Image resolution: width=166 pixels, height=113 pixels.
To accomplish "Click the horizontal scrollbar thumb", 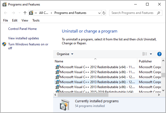I will tap(83, 95).
